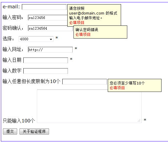Open the 选择 dropdown showing 4000
Viewport: 168px width, 142px height.
click(36, 39)
